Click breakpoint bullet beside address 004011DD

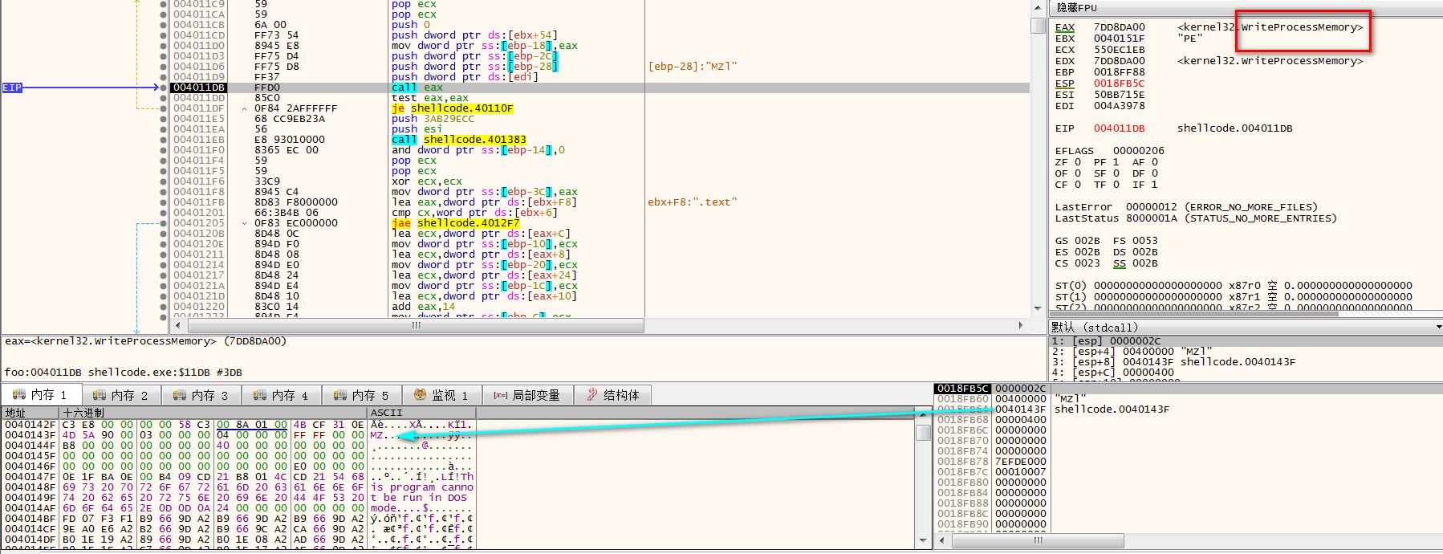pyautogui.click(x=164, y=98)
